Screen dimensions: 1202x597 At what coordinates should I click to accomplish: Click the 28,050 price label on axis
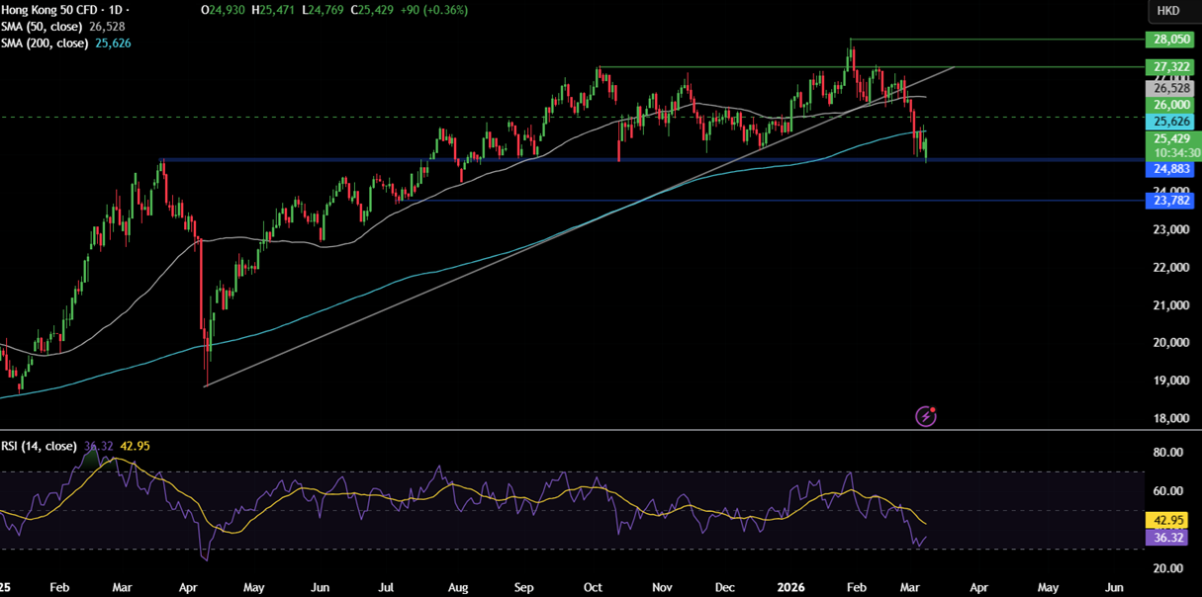pyautogui.click(x=1171, y=40)
